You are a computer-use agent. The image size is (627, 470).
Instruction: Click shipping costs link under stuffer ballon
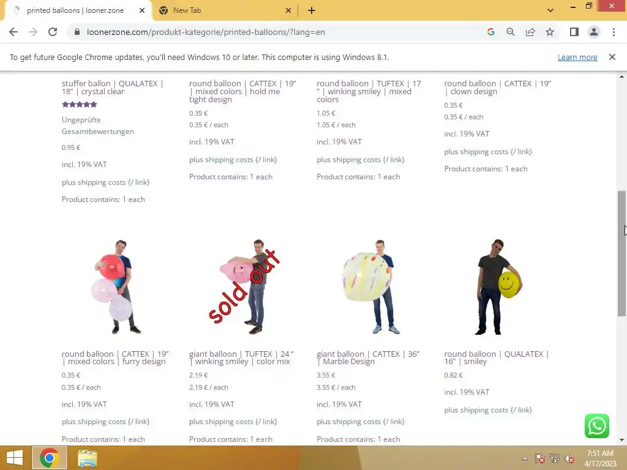105,182
